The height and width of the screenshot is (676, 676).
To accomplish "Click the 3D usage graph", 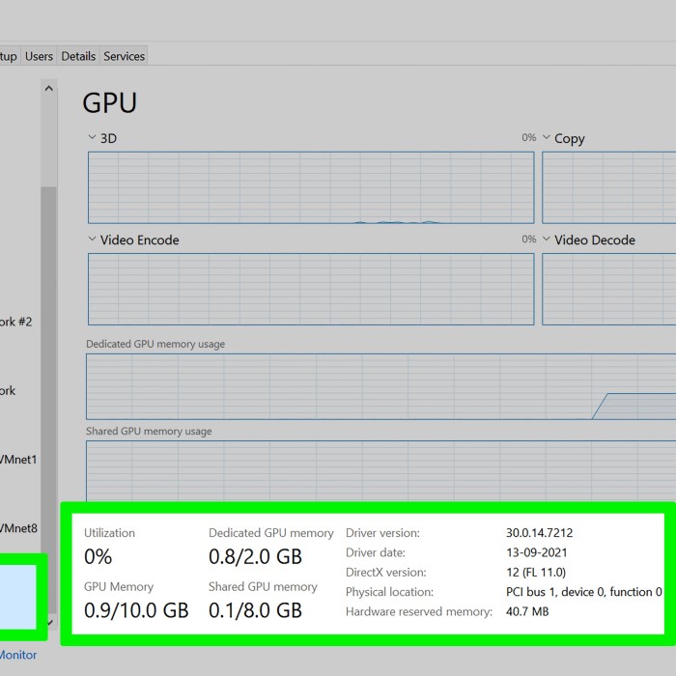I will click(x=311, y=187).
